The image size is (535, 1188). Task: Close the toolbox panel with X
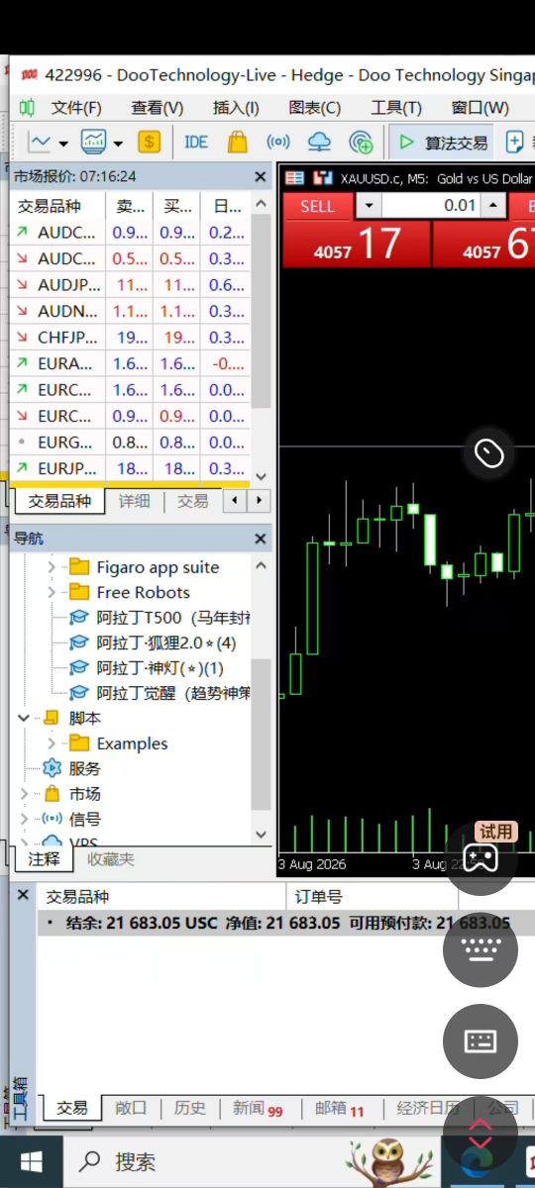[x=25, y=896]
